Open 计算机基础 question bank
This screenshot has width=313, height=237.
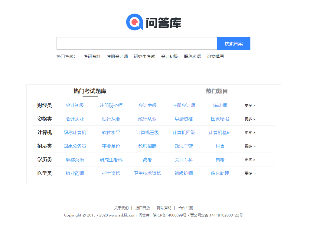[220, 133]
